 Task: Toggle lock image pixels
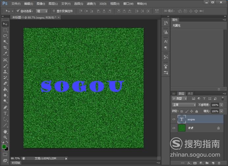click(x=187, y=111)
